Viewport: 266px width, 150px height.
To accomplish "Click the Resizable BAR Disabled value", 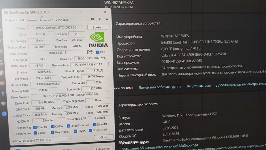I will point(99,118).
